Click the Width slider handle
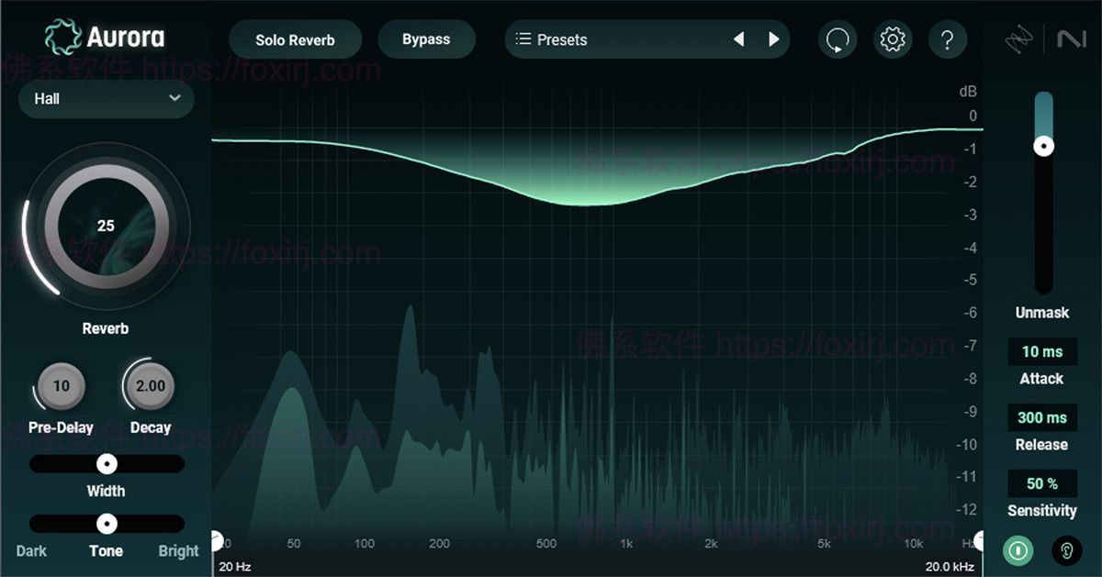This screenshot has height=577, width=1102. point(107,463)
